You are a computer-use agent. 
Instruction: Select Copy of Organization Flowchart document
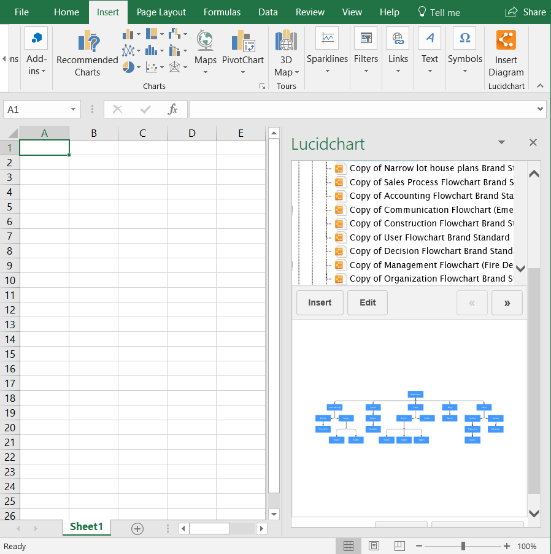[424, 279]
